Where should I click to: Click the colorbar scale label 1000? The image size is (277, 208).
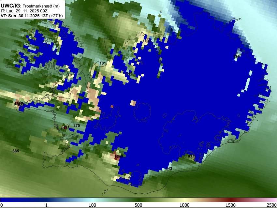[184, 205]
